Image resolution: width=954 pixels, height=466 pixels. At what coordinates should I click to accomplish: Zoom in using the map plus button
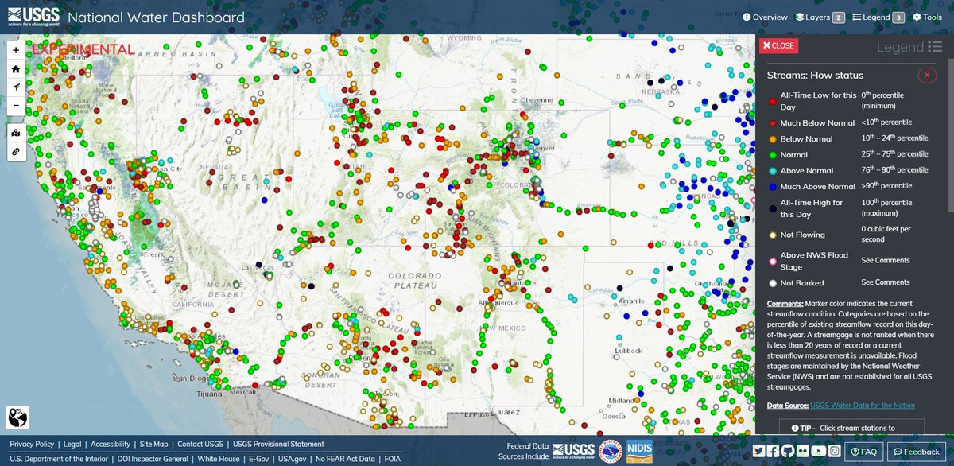(x=16, y=49)
